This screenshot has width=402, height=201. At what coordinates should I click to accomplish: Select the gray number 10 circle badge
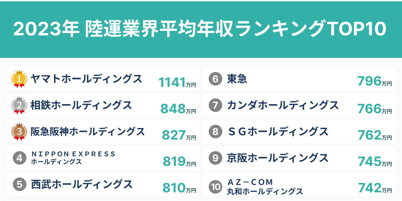pos(215,187)
